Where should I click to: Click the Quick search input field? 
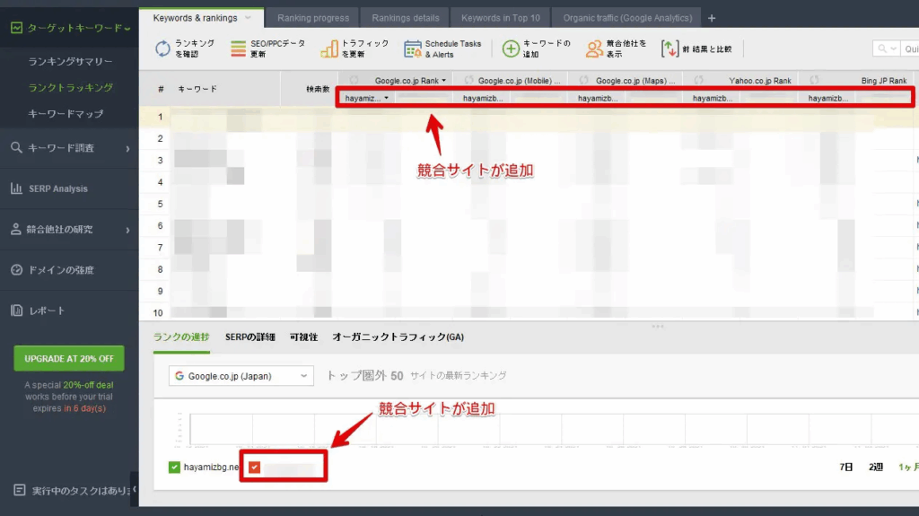[x=908, y=48]
